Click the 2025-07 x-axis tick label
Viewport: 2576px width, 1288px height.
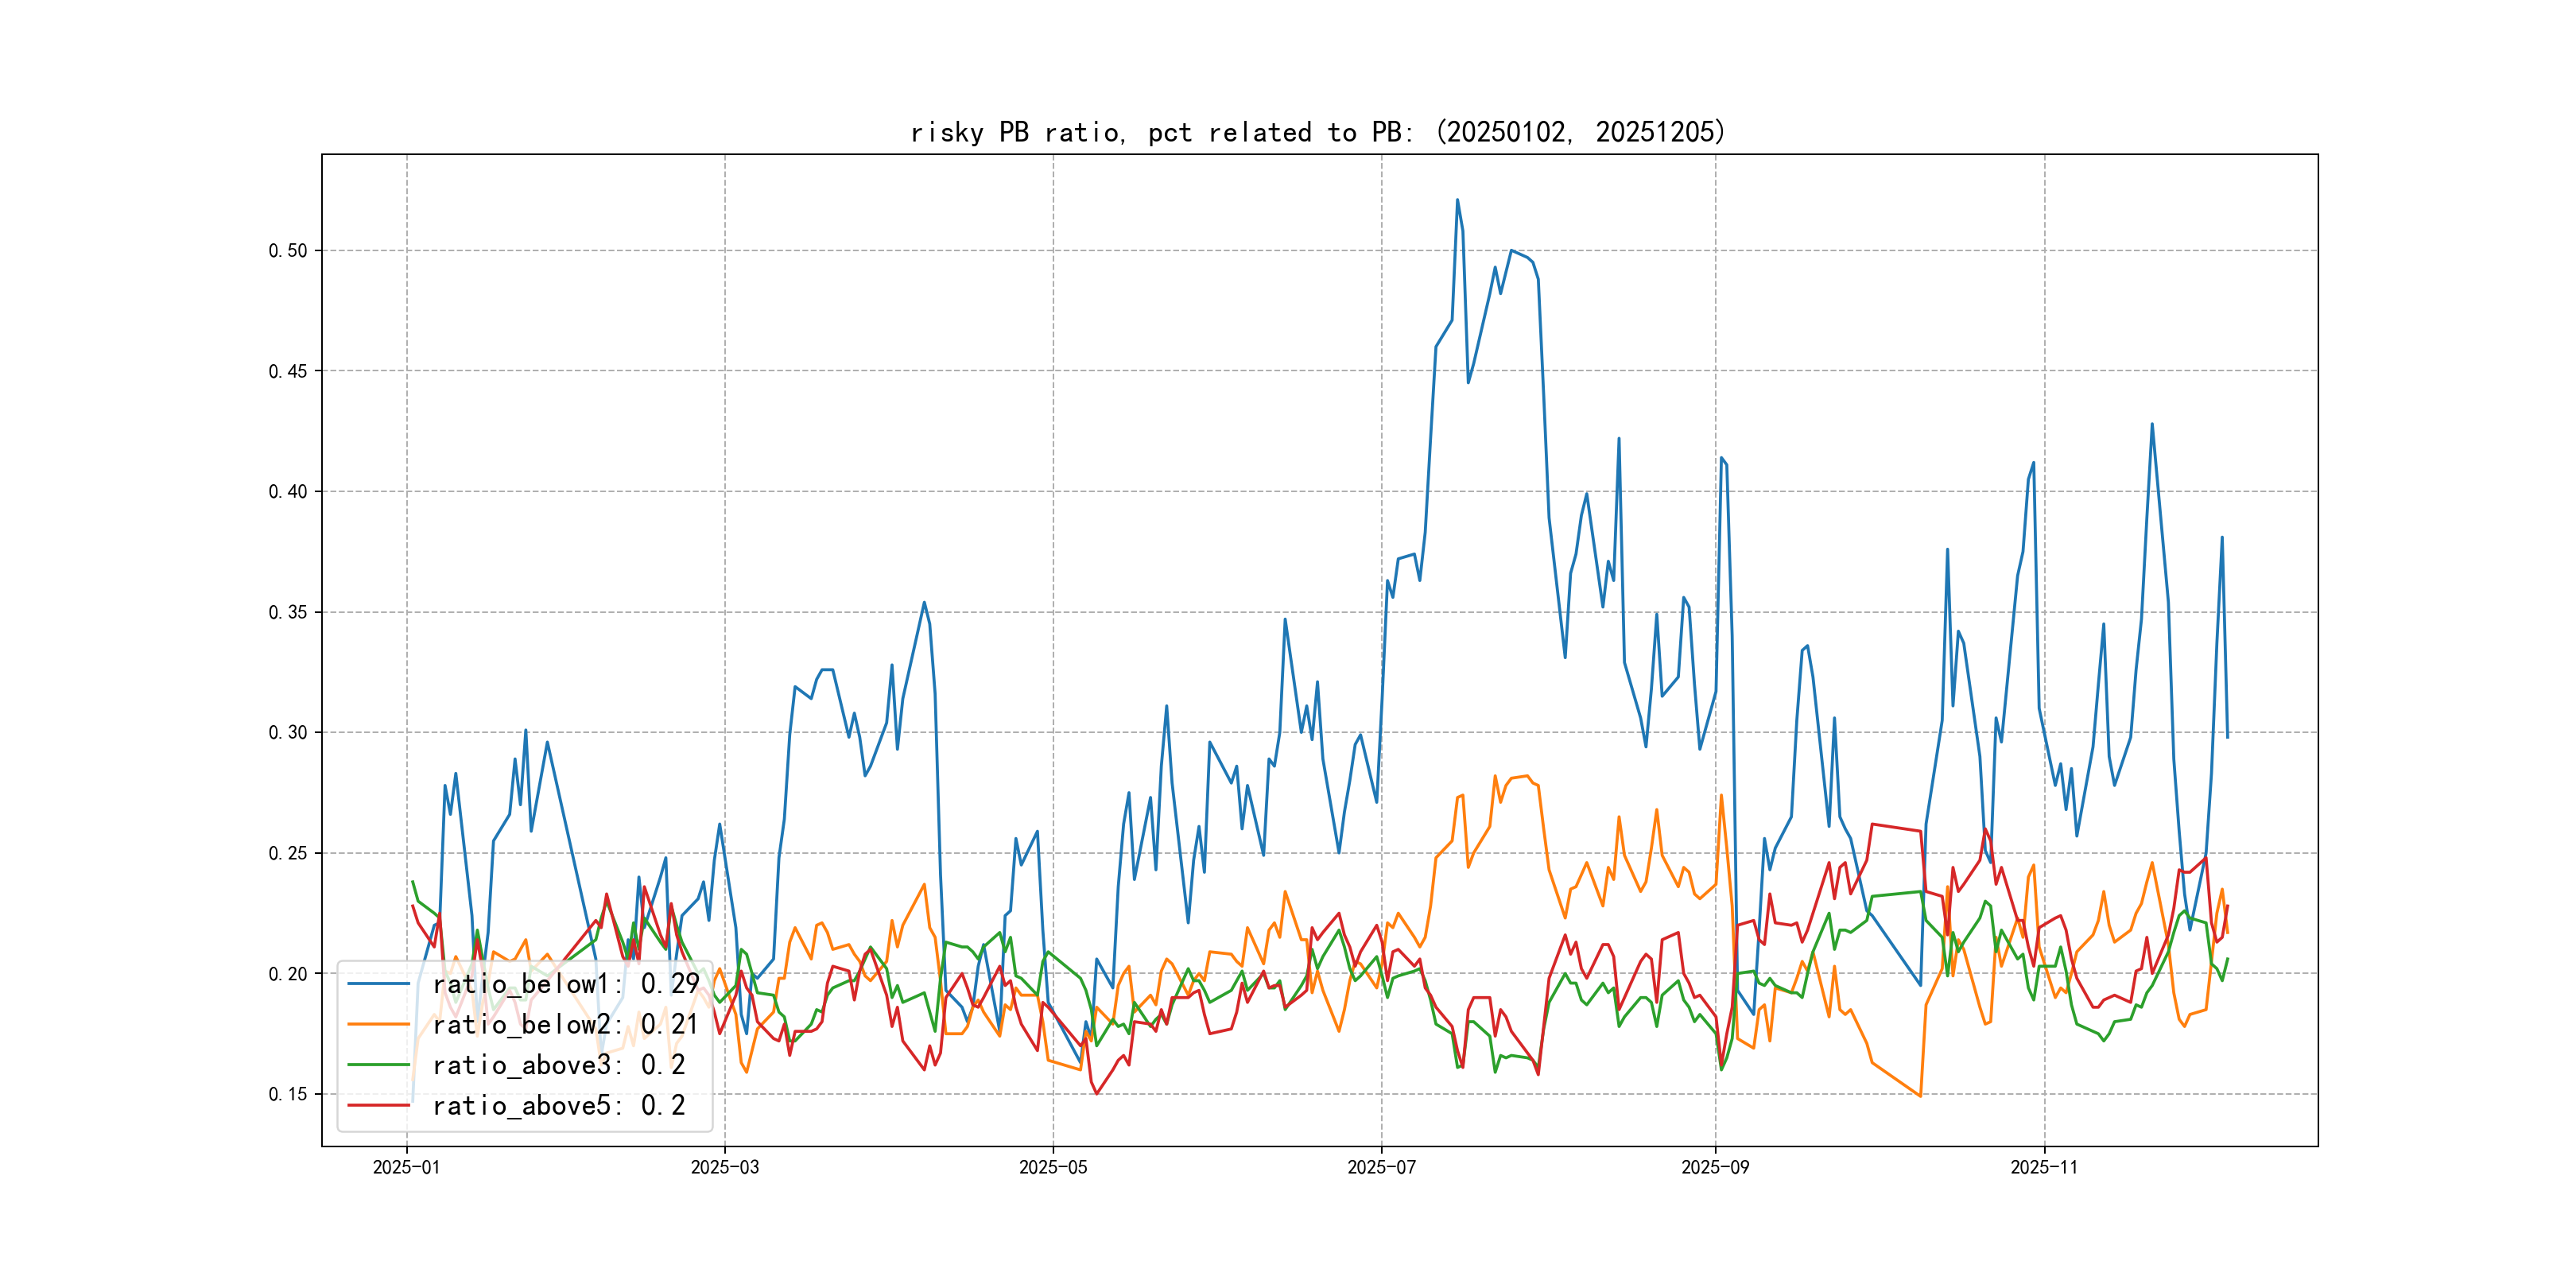click(x=1381, y=1167)
